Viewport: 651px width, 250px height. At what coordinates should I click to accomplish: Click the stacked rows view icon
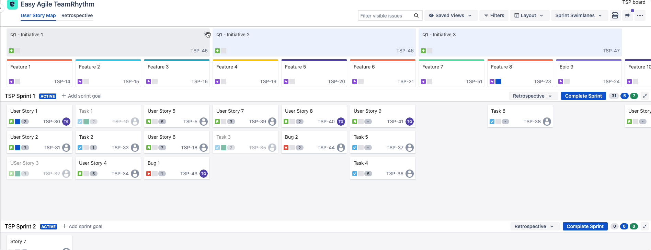[x=615, y=15]
